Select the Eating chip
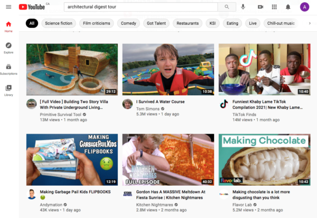Screen dimensions: 317x218 click(232, 23)
